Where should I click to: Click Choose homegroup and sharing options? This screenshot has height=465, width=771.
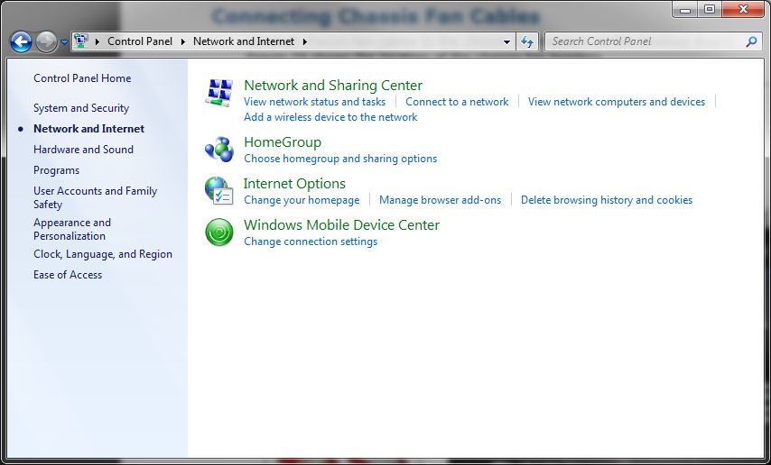pyautogui.click(x=340, y=159)
